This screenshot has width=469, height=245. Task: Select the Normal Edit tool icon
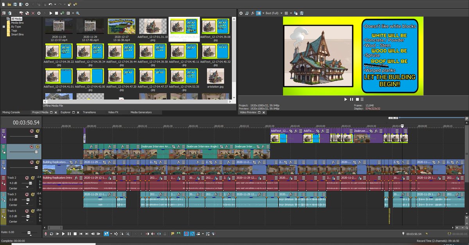tap(106, 234)
